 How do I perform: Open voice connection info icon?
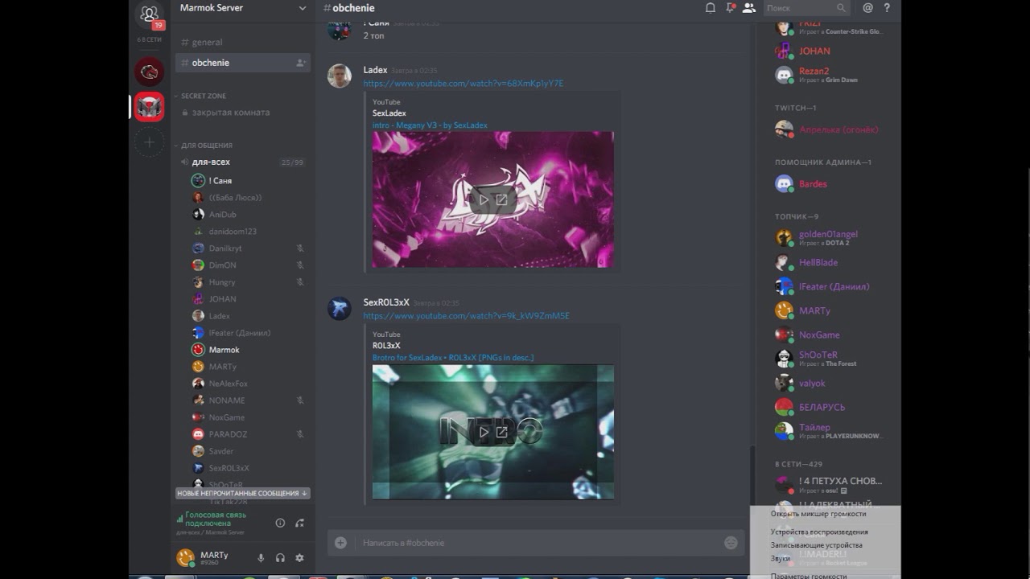click(280, 523)
